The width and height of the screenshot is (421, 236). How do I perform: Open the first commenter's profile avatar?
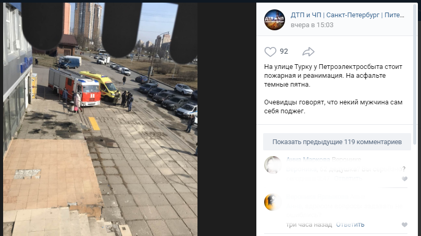(273, 165)
